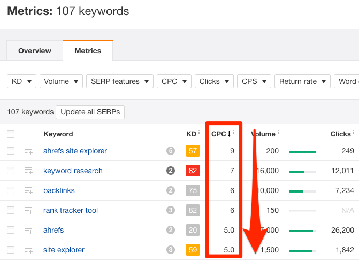This screenshot has width=359, height=261.
Task: Add 'ahrefs site explorer' to list icon
Action: (28, 151)
